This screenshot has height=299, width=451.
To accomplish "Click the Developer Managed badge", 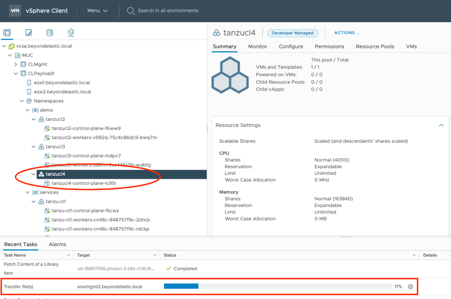I will [292, 33].
